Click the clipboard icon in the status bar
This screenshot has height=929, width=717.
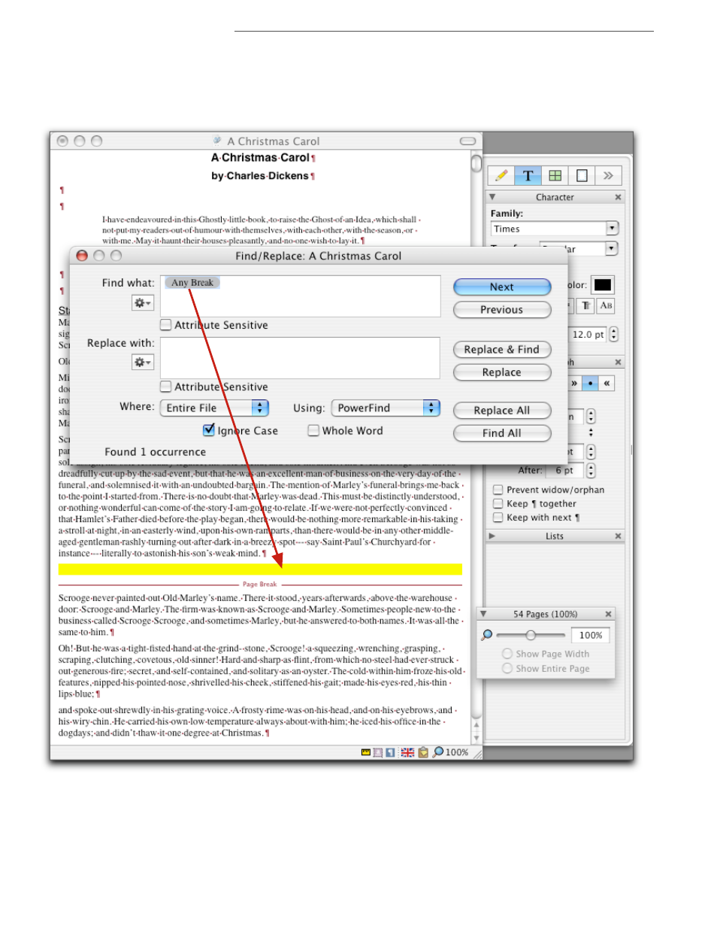(x=423, y=752)
